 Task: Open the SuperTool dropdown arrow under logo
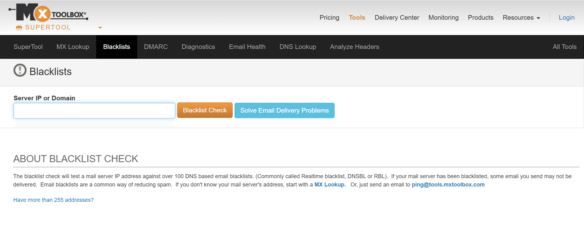(100, 28)
